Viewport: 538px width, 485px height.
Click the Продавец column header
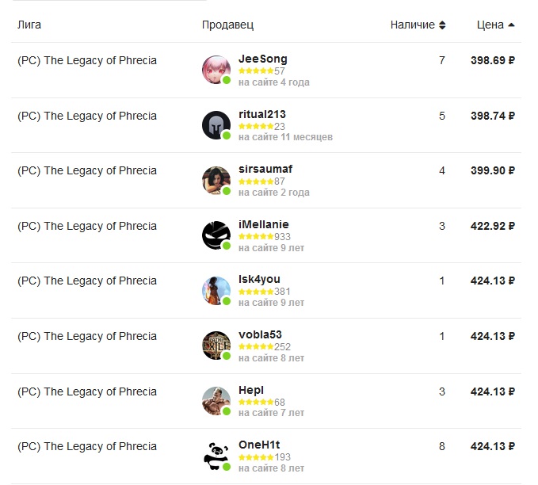pyautogui.click(x=227, y=25)
